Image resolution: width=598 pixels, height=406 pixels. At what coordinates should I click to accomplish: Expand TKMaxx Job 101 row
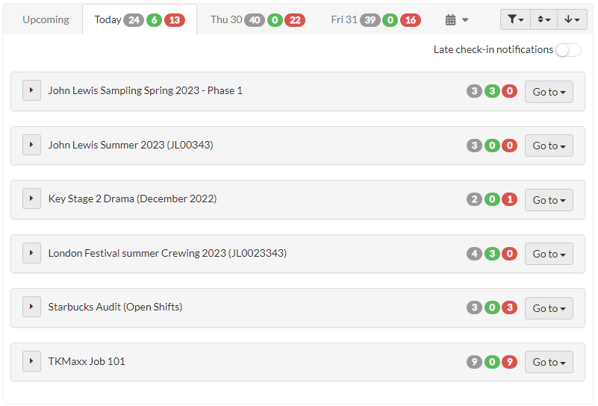tap(31, 361)
